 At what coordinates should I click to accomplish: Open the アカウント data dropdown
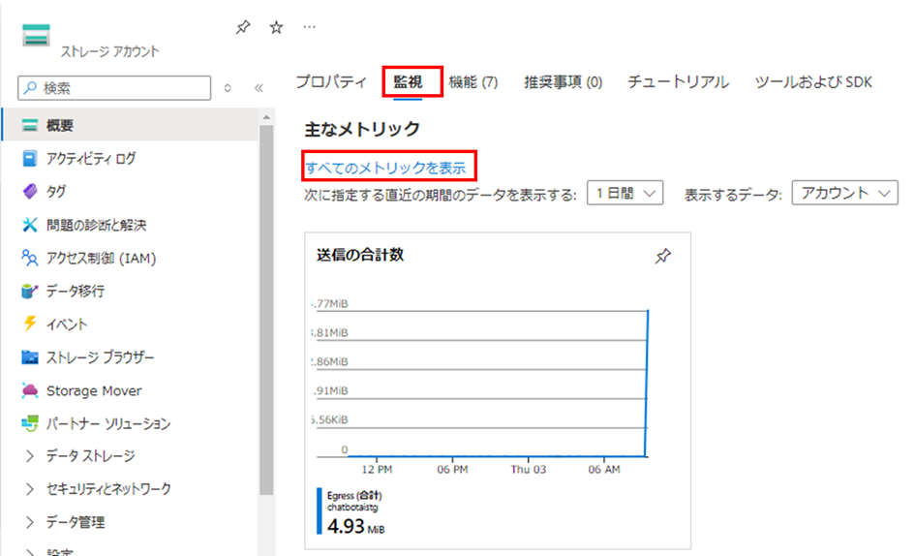pos(844,193)
